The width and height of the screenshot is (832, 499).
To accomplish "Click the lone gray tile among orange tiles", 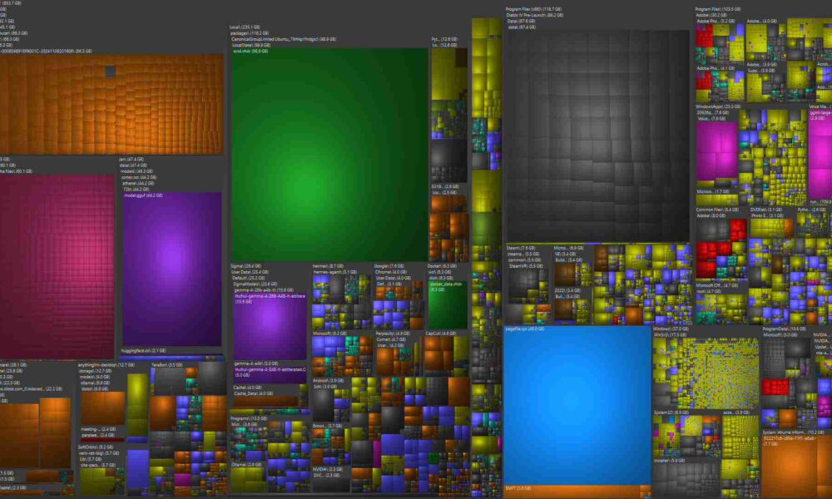I will tap(111, 71).
